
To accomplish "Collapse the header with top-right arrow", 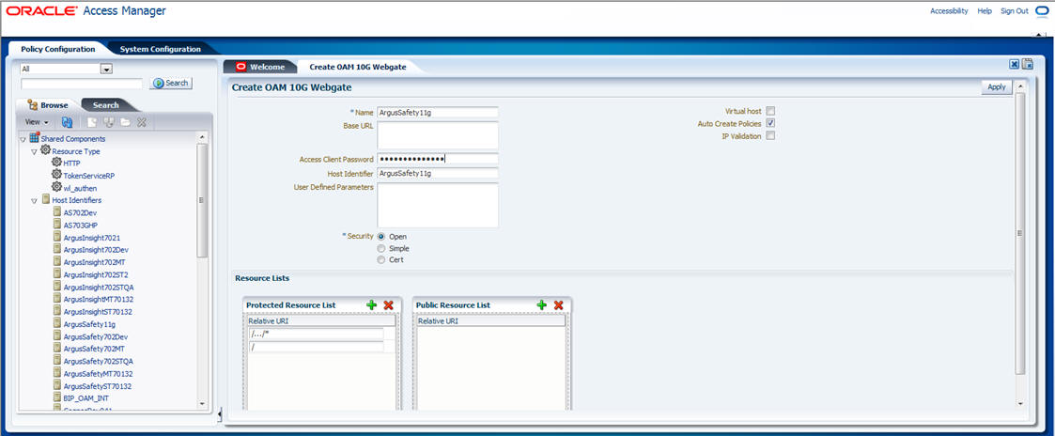I will pyautogui.click(x=1037, y=34).
